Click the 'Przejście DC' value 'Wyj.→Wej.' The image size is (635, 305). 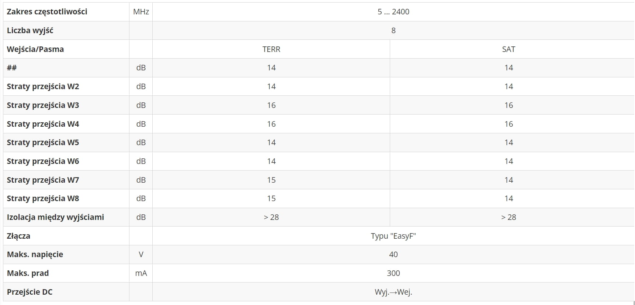pos(393,292)
